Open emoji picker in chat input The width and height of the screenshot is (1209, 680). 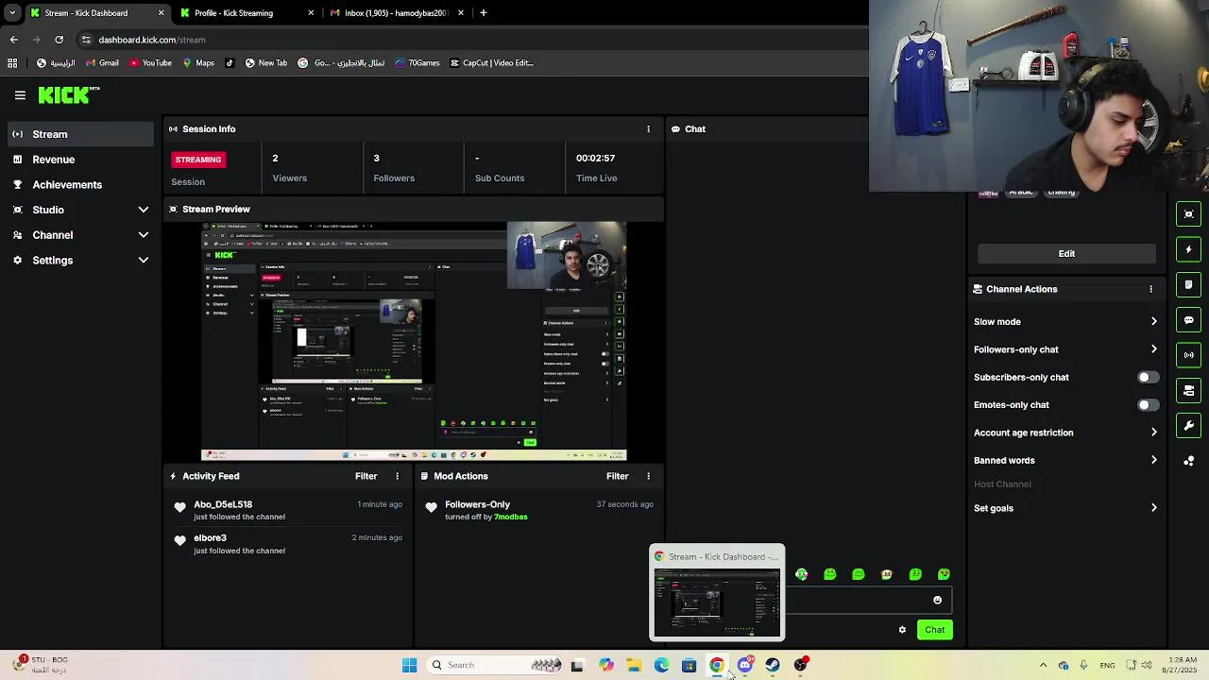point(937,600)
